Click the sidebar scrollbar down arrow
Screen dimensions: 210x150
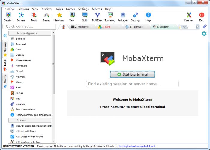coord(54,141)
